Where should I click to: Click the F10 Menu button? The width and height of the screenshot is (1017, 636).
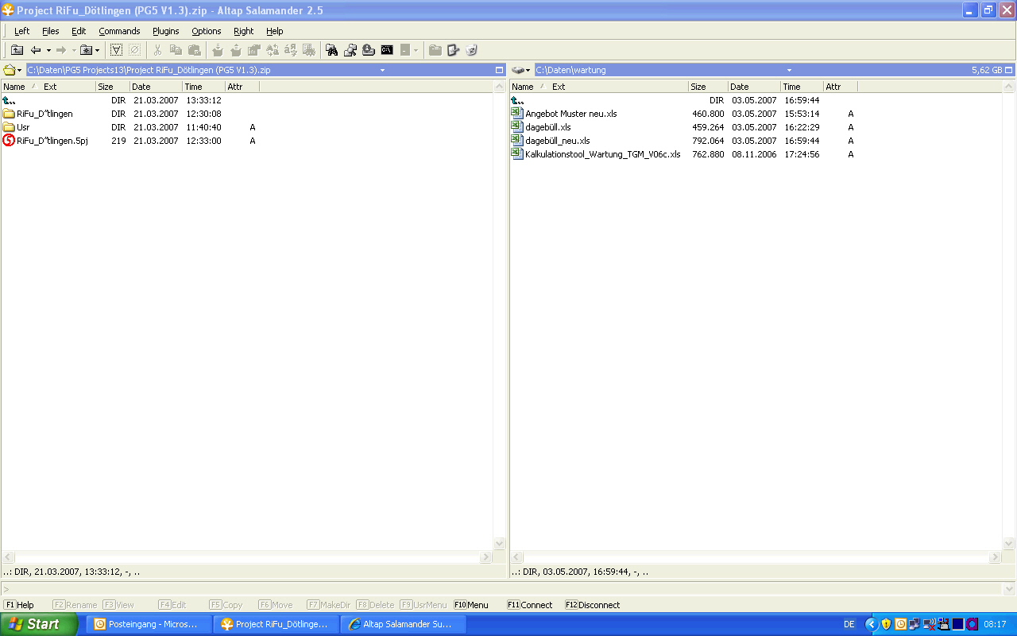click(471, 605)
